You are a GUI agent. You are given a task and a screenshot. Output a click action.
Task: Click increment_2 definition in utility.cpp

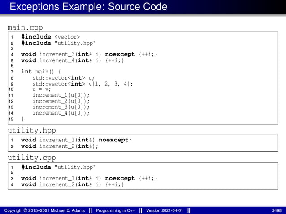point(73,184)
